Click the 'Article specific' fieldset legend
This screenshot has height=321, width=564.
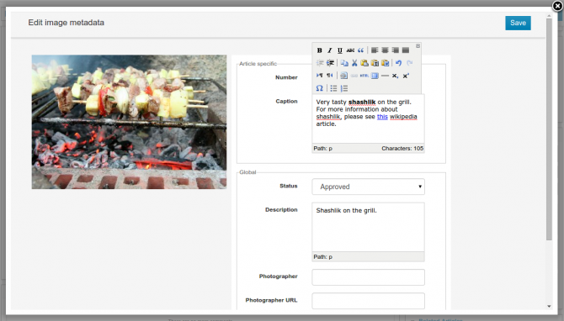click(x=258, y=64)
